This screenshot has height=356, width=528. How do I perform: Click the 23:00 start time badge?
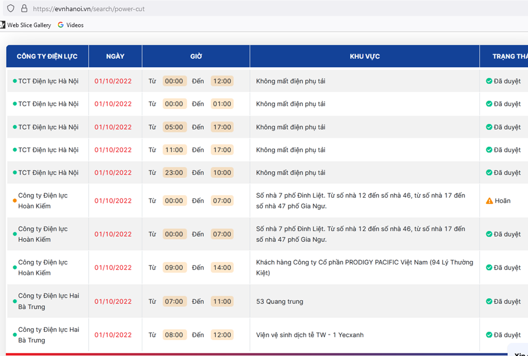pos(174,173)
